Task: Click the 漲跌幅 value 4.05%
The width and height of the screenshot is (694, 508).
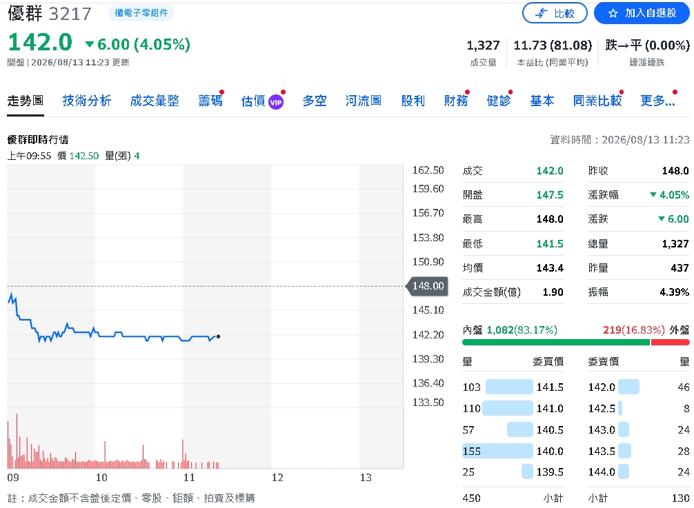Action: click(x=669, y=195)
